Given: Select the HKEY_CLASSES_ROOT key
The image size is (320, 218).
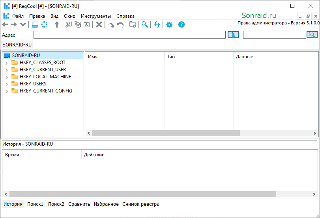Looking at the screenshot, I should tap(43, 63).
